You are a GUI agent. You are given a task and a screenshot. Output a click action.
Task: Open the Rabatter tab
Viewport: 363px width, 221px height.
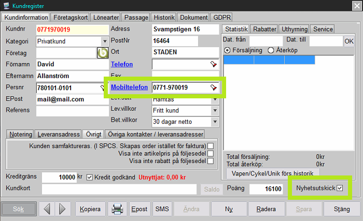[264, 29]
